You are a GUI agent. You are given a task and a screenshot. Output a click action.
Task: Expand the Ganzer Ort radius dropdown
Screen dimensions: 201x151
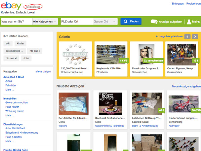[x=105, y=22]
